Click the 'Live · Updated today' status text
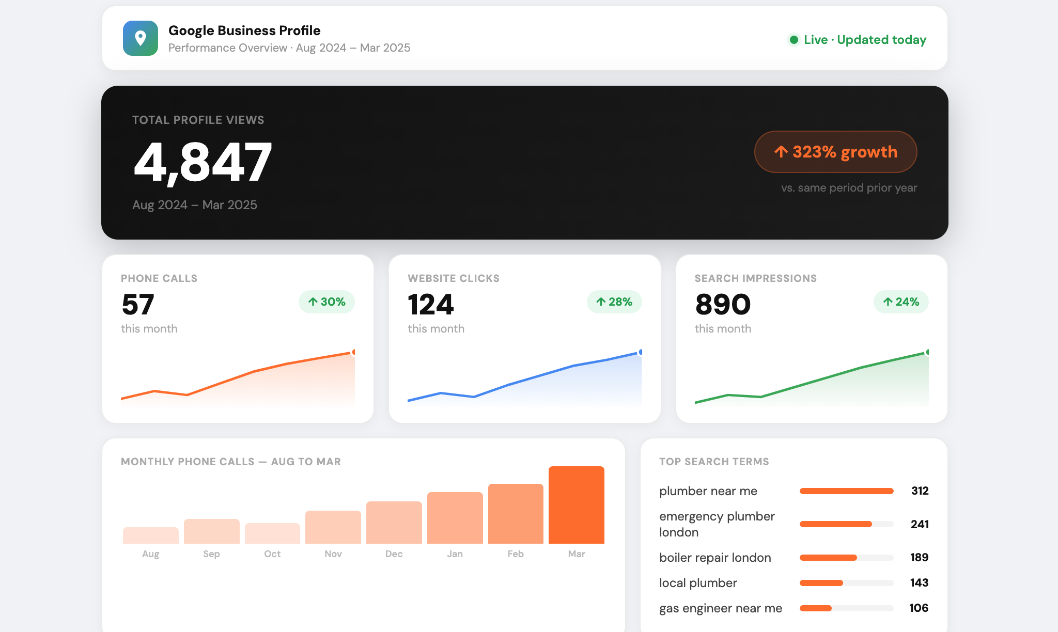 (864, 40)
